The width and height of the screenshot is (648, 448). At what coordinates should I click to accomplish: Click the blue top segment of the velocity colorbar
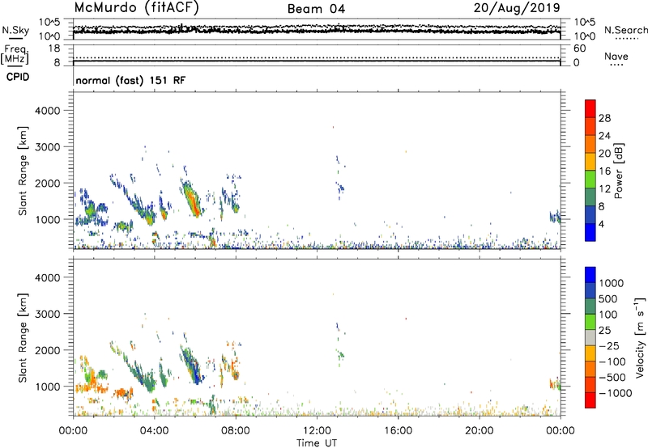pos(590,275)
